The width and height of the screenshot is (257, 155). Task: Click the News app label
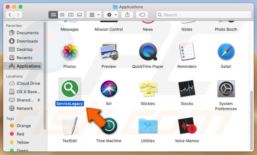[148, 30]
